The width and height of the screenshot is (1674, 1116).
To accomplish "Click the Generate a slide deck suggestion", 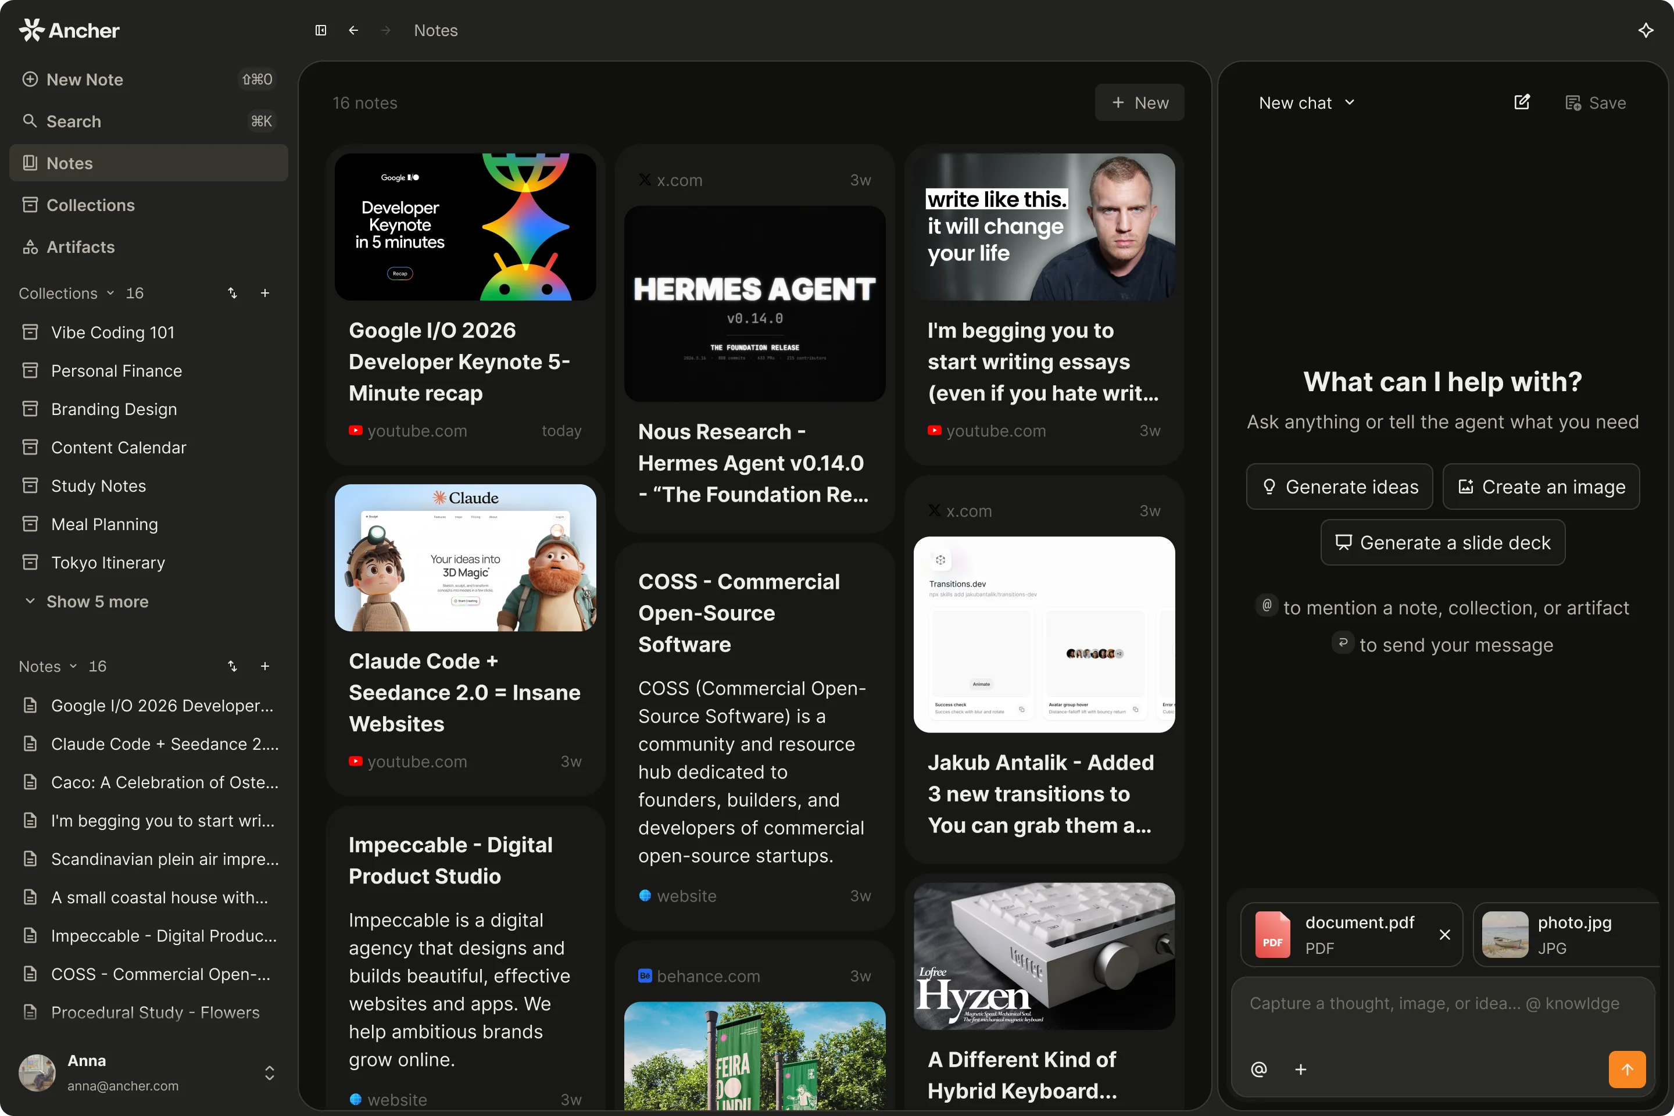I will coord(1443,543).
